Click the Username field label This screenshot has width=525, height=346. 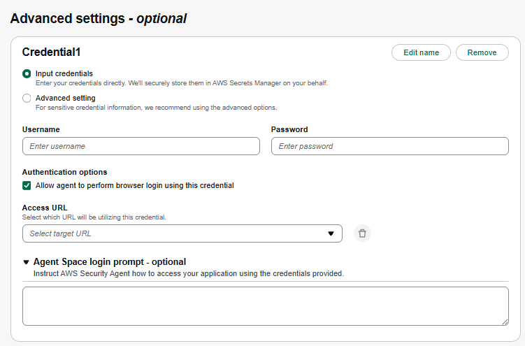[x=41, y=129]
